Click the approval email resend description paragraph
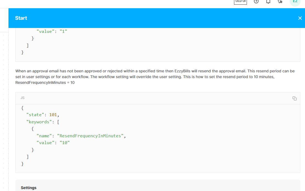This screenshot has width=305, height=191. (x=155, y=77)
